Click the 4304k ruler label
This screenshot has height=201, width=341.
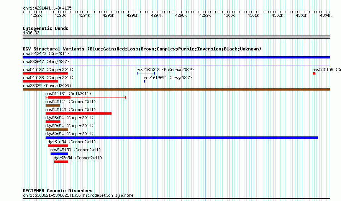326,15
